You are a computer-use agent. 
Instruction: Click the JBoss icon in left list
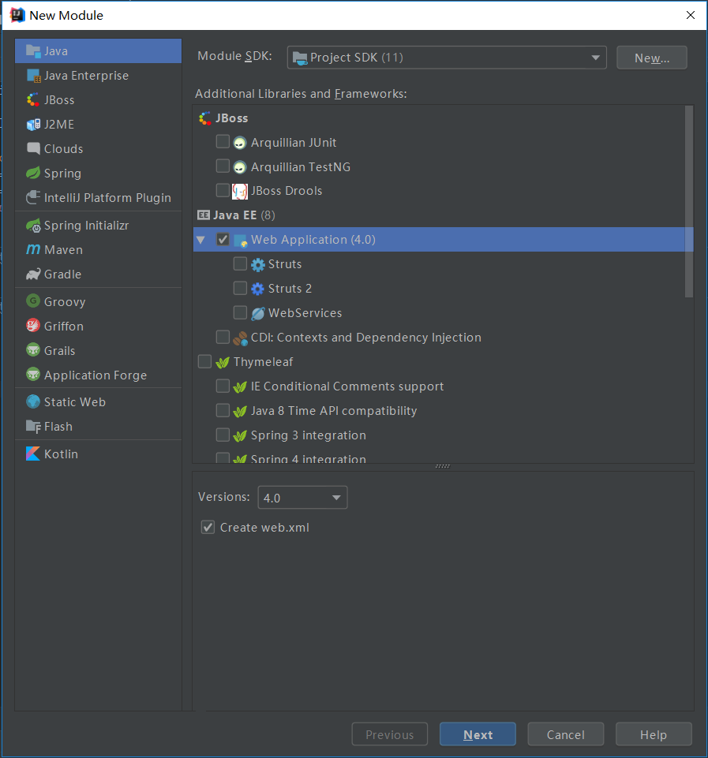pos(33,99)
